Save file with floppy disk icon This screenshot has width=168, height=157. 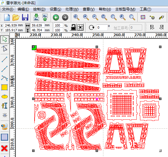click(x=25, y=17)
